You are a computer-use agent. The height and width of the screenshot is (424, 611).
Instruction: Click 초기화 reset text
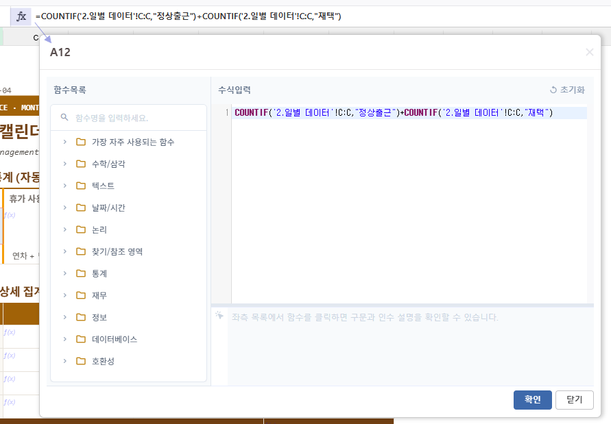point(572,90)
